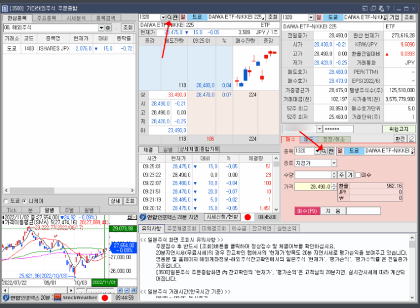
Task: Open the 해외주식 group dropdown
Action: tap(101, 28)
